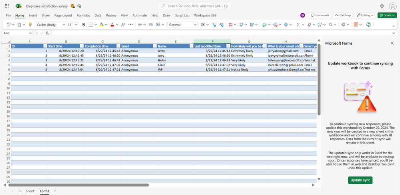Open the File menu
This screenshot has height=195, width=400.
click(8, 15)
